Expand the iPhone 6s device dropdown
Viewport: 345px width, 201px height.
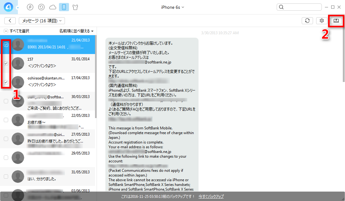tap(172, 7)
